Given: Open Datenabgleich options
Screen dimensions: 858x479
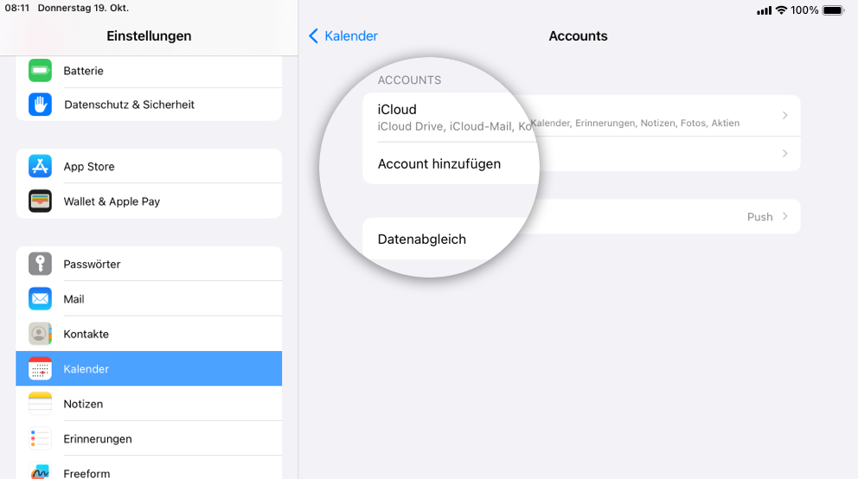Looking at the screenshot, I should click(x=581, y=216).
